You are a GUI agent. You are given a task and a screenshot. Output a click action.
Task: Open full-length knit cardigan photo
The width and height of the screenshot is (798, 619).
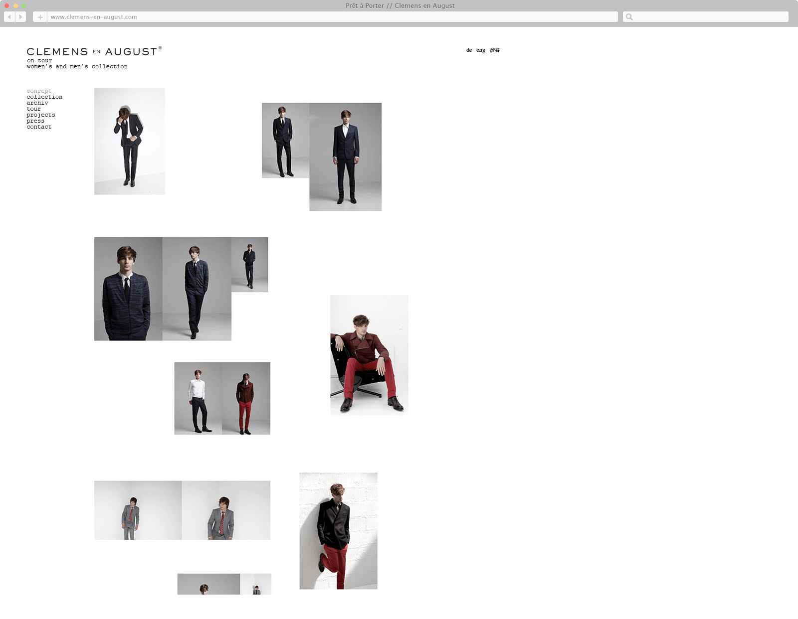[197, 289]
